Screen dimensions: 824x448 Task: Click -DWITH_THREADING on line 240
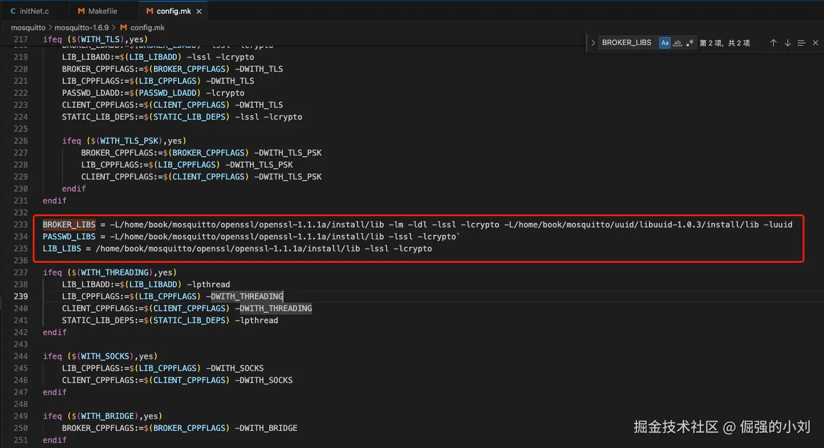(x=273, y=308)
